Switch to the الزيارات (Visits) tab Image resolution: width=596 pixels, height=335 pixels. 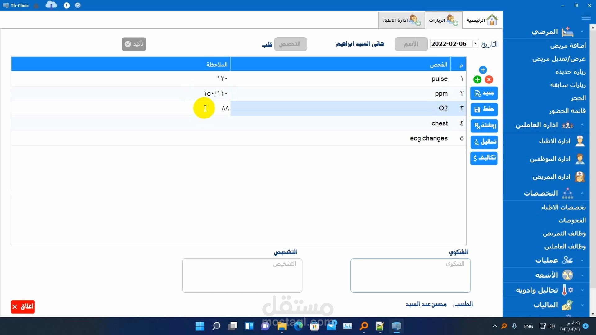(x=443, y=20)
